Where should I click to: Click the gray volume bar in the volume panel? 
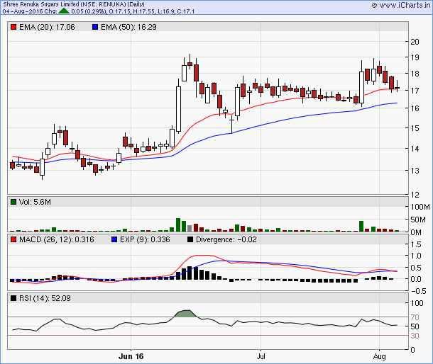[x=190, y=229]
